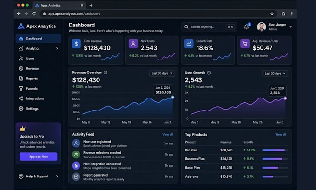Click the $68,540 revenue value
The height and width of the screenshot is (190, 316).
pos(226,150)
